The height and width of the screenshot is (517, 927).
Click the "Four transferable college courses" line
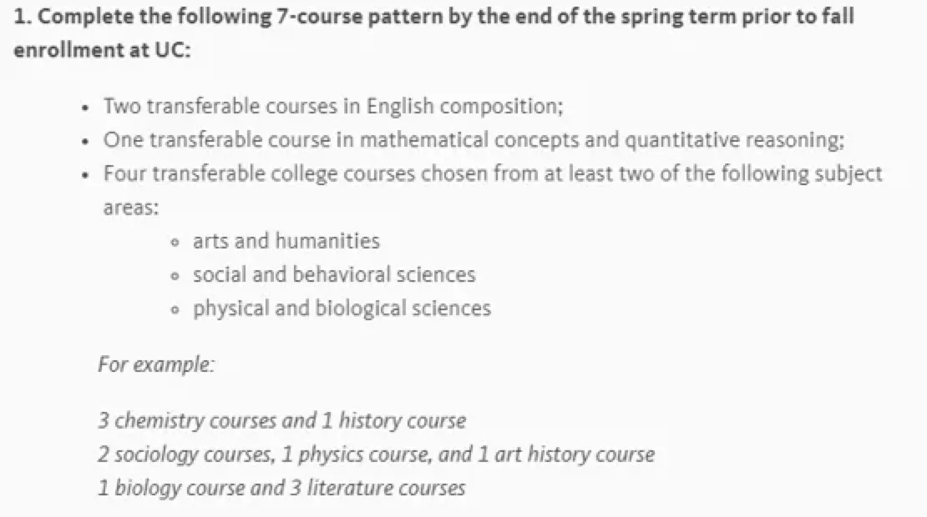coord(493,174)
